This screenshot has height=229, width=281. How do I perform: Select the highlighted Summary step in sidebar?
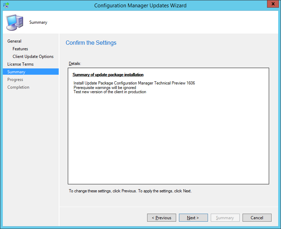pos(31,72)
